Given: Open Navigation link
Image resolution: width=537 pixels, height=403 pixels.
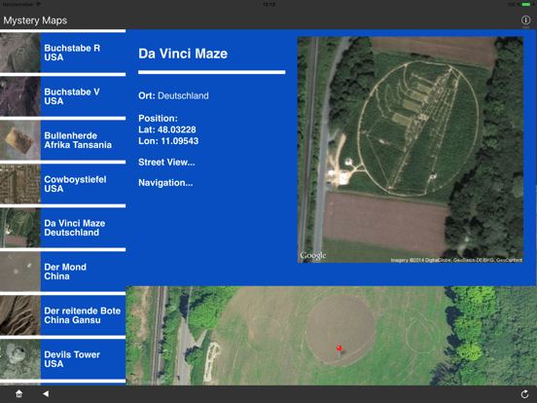Looking at the screenshot, I should point(165,183).
